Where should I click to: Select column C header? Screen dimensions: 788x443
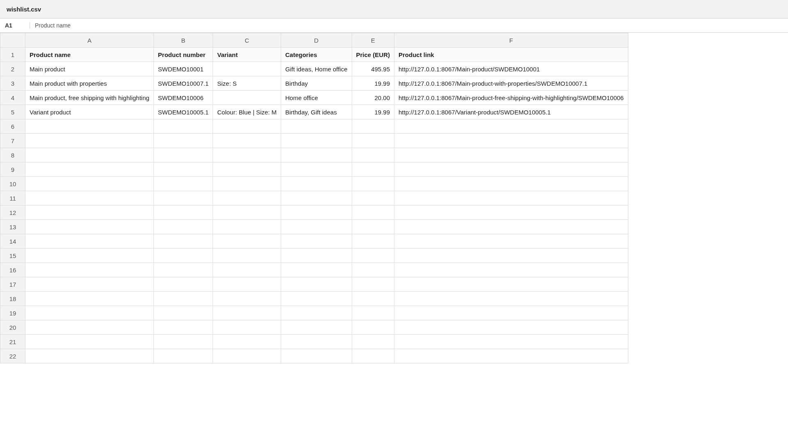pos(247,40)
